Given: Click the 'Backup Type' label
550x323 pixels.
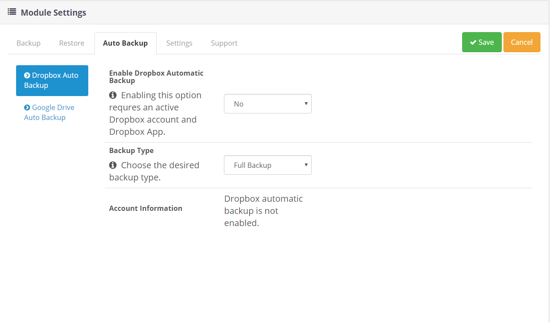Looking at the screenshot, I should (131, 150).
